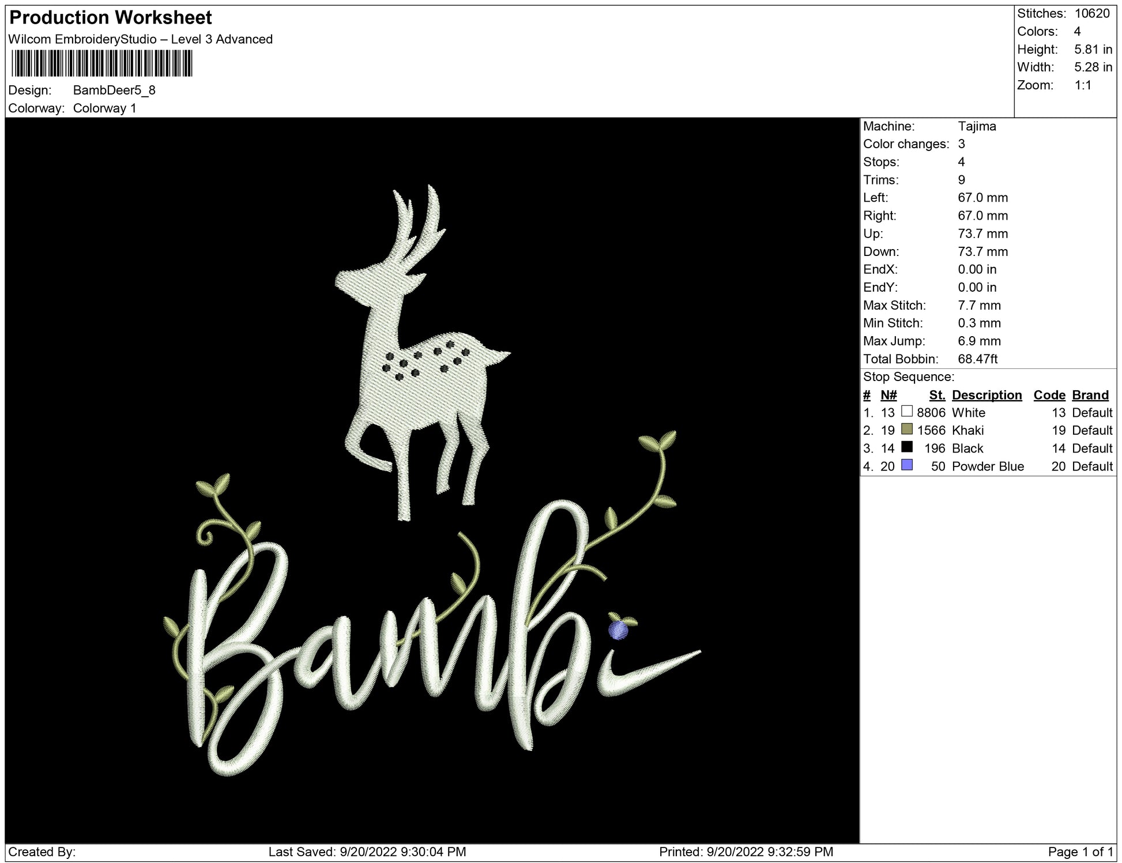Click the St. column header
1122x863 pixels.
(x=937, y=395)
